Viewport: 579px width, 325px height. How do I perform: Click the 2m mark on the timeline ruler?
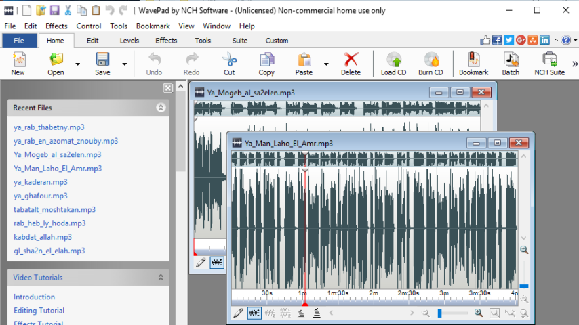click(374, 293)
